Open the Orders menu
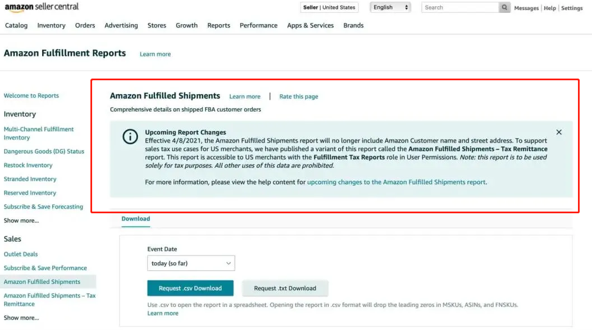Image resolution: width=592 pixels, height=330 pixels. [x=85, y=25]
